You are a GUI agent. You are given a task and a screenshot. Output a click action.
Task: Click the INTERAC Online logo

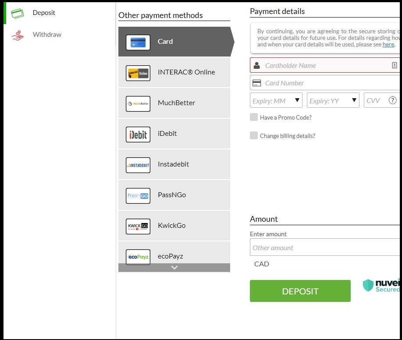coord(138,73)
